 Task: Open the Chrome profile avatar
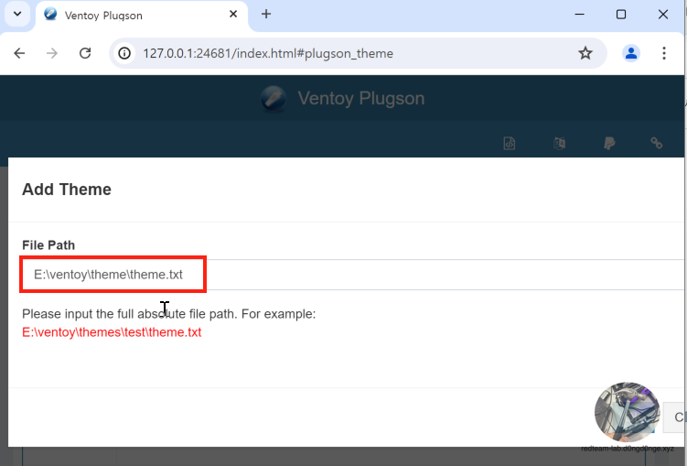point(631,53)
